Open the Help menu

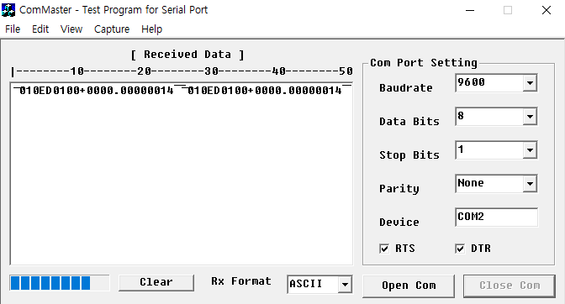(151, 29)
